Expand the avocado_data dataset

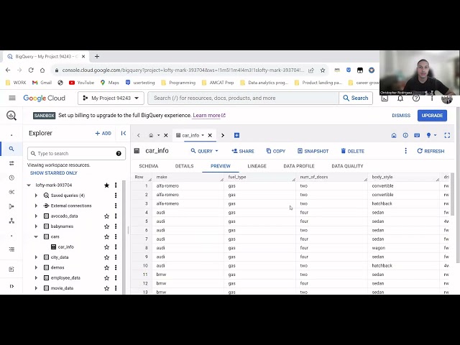click(x=36, y=216)
